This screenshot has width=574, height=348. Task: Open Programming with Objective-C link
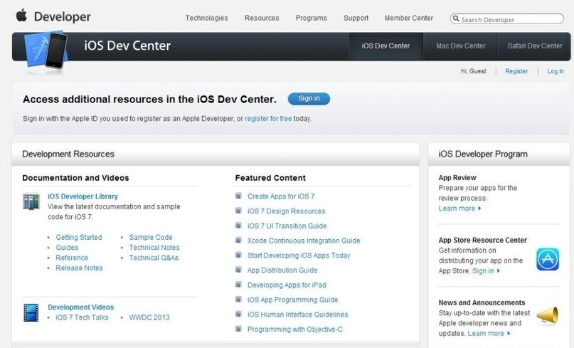pyautogui.click(x=295, y=329)
